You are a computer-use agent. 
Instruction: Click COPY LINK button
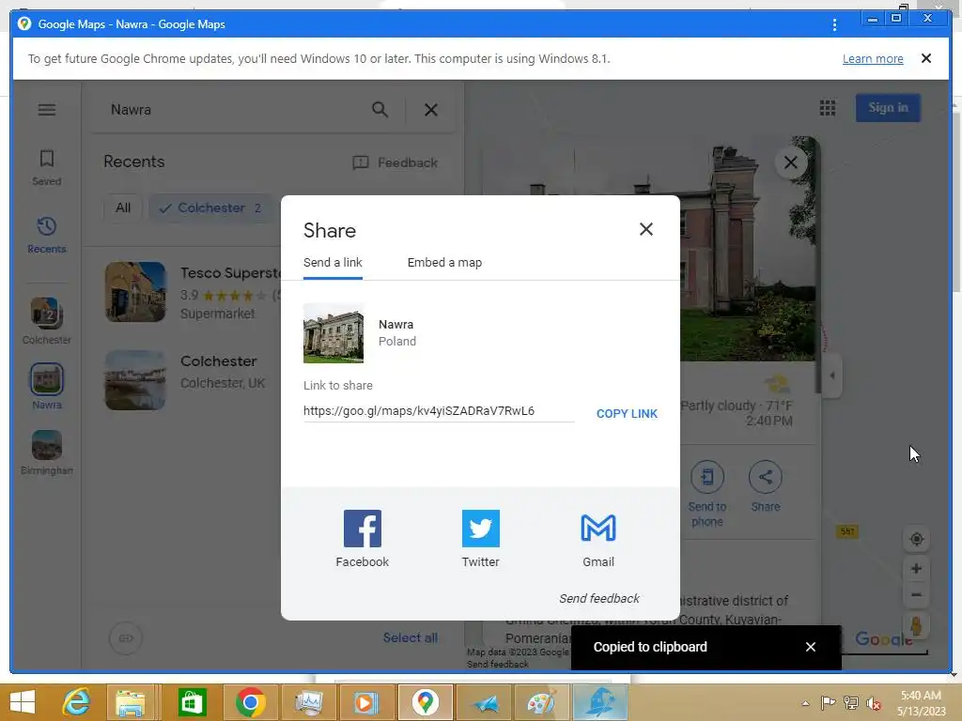pyautogui.click(x=627, y=414)
